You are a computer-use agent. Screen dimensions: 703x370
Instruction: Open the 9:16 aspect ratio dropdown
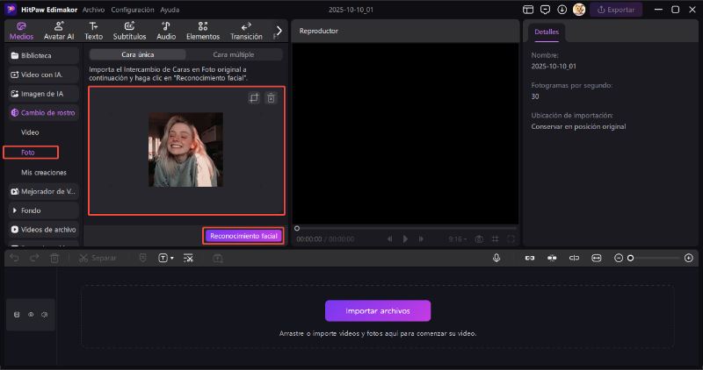click(x=457, y=238)
